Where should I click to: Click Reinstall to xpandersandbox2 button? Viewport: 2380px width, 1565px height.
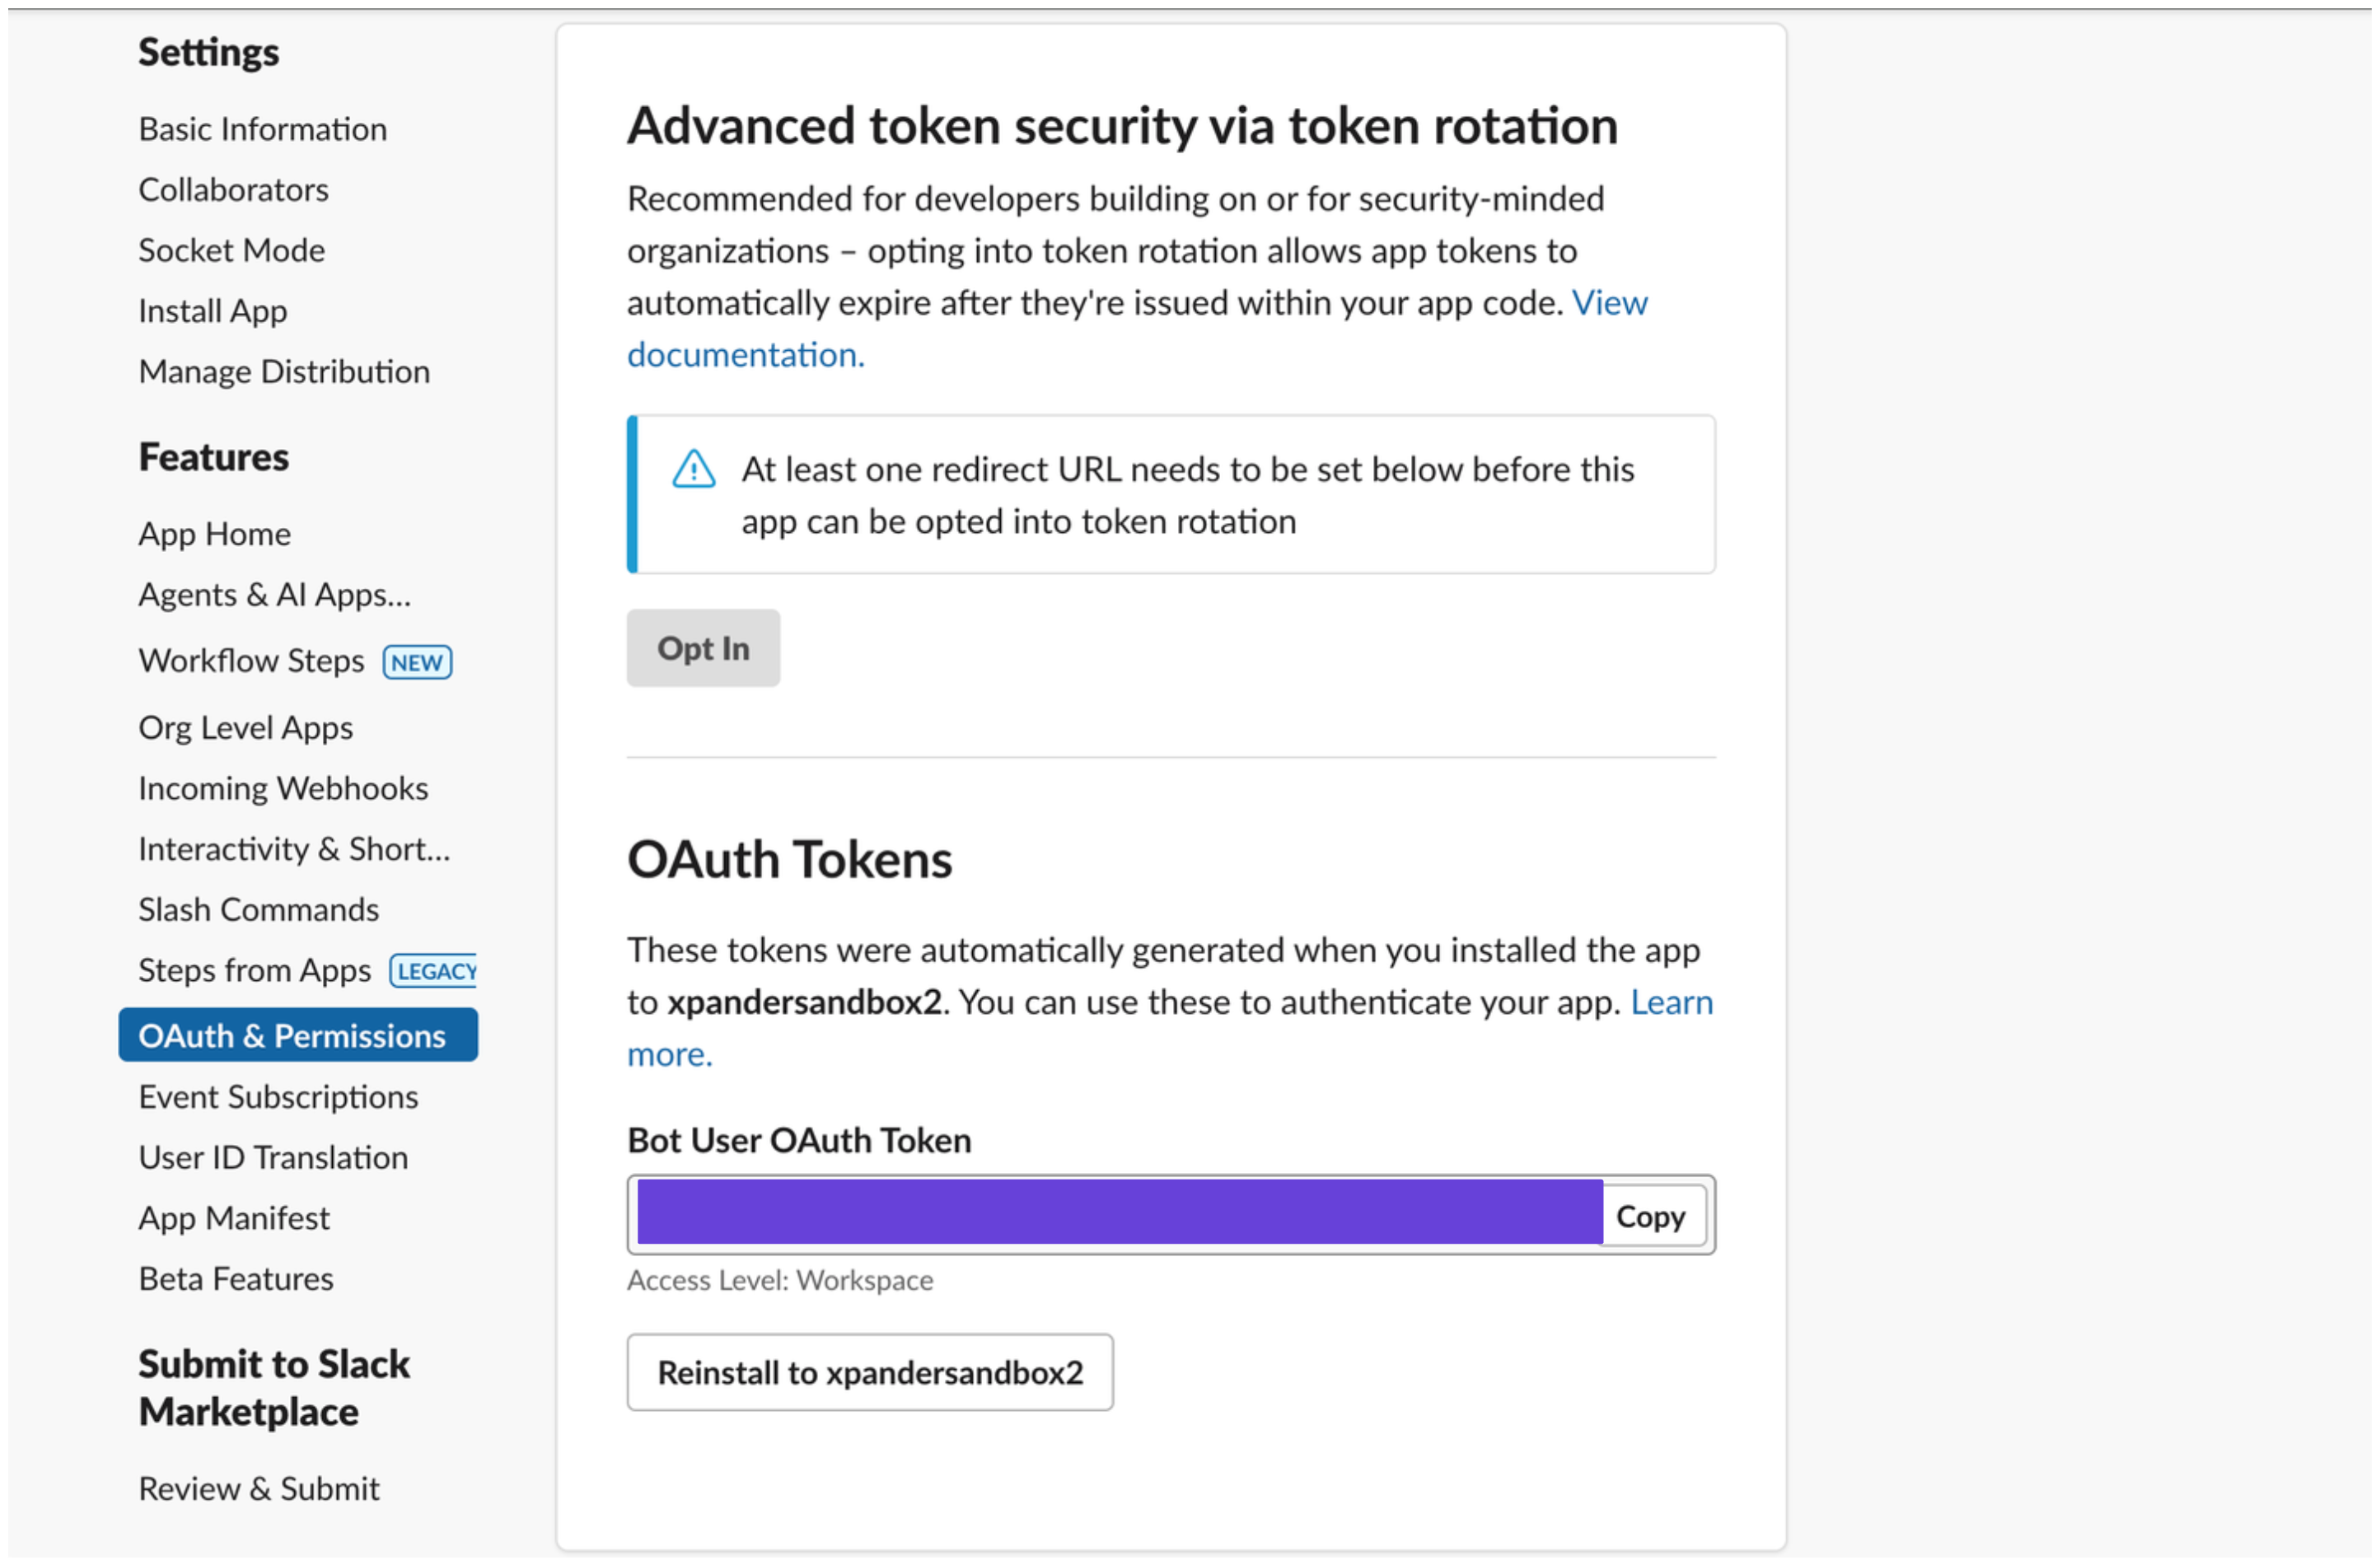pyautogui.click(x=869, y=1372)
